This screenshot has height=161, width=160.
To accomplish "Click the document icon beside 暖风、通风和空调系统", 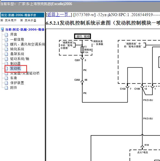I will pyautogui.click(x=6, y=44).
